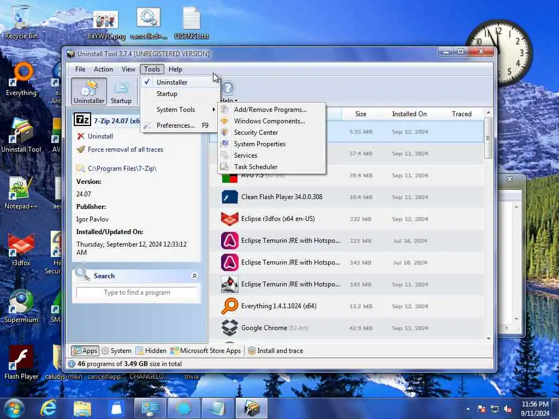Select the Eclipse r3dfox (x64 en-US) row
The height and width of the screenshot is (419, 559).
346,218
